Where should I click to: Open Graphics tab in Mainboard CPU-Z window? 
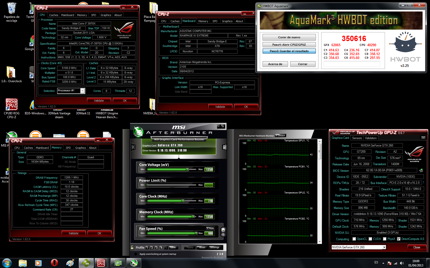[x=227, y=21]
